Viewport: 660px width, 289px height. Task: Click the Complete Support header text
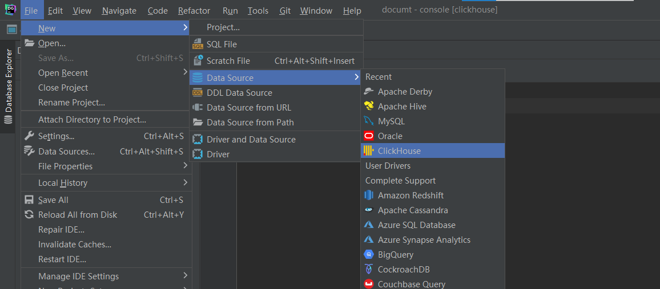[x=400, y=181]
